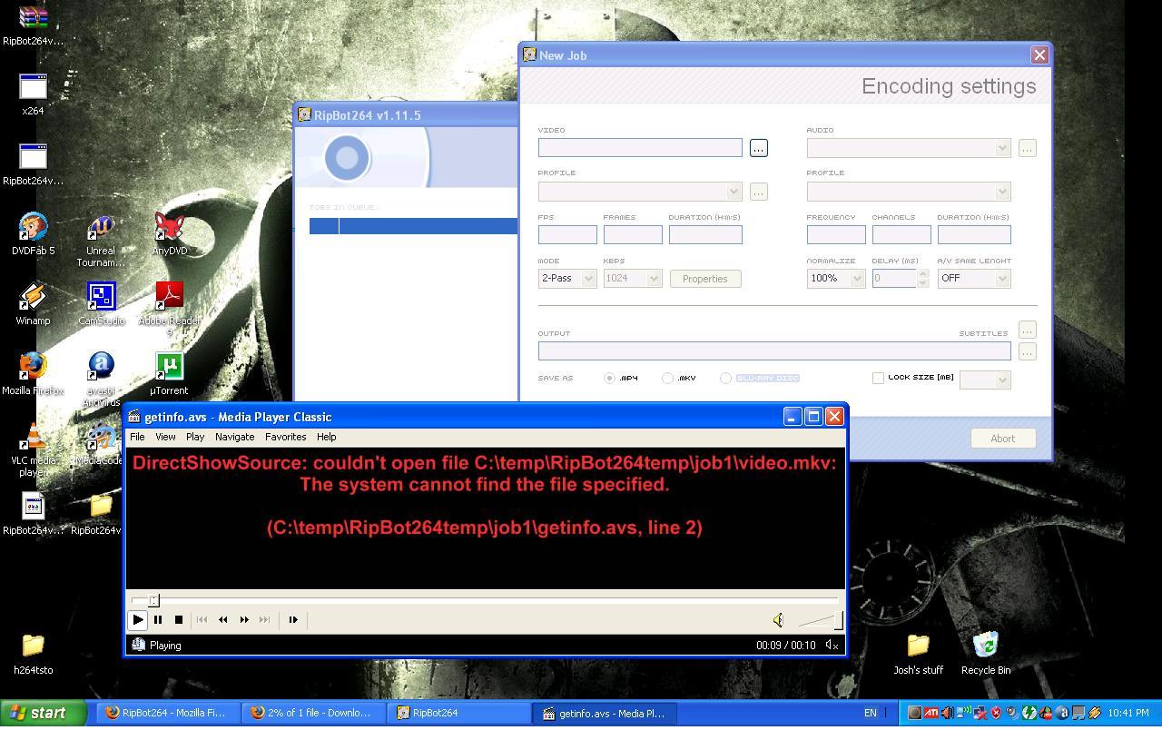Image resolution: width=1162 pixels, height=730 pixels.
Task: Browse for the output file
Action: click(x=1027, y=351)
